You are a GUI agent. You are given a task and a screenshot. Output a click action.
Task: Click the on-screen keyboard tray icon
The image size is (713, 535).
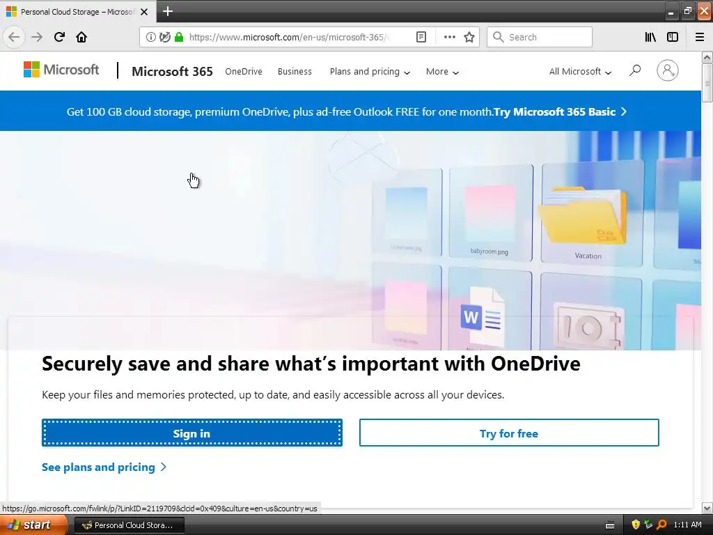tap(610, 525)
